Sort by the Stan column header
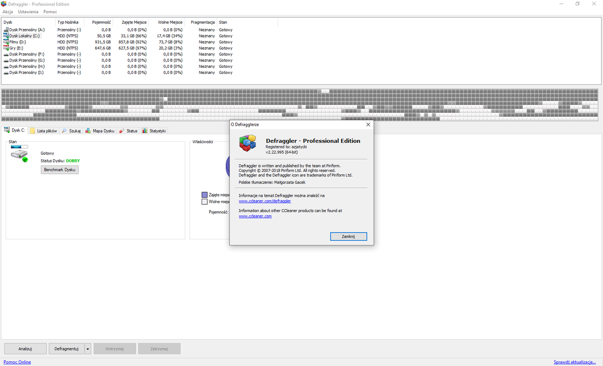Image resolution: width=603 pixels, height=366 pixels. point(247,22)
